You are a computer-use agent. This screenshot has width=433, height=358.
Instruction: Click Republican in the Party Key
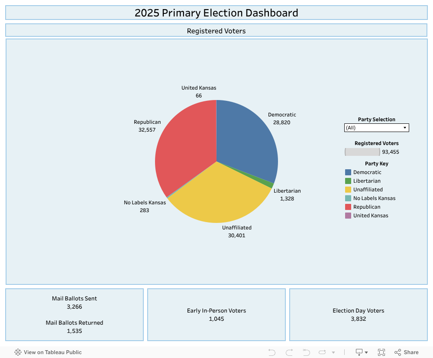[367, 207]
